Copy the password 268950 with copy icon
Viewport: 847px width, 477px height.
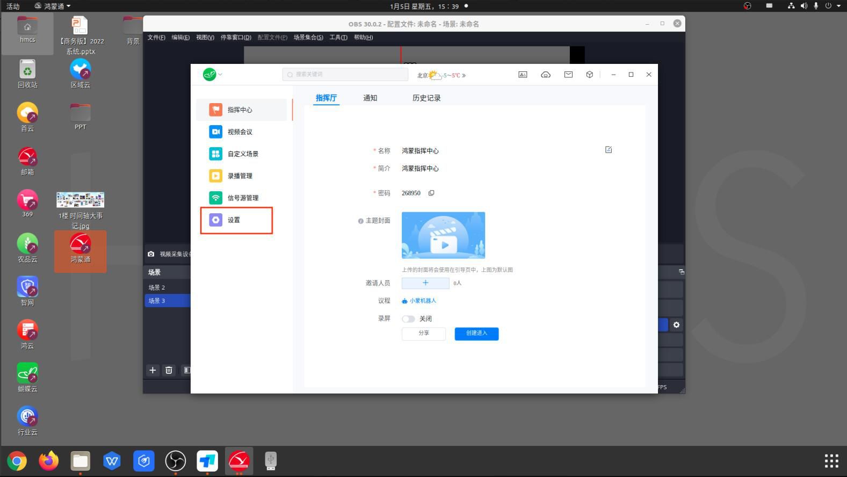[431, 193]
